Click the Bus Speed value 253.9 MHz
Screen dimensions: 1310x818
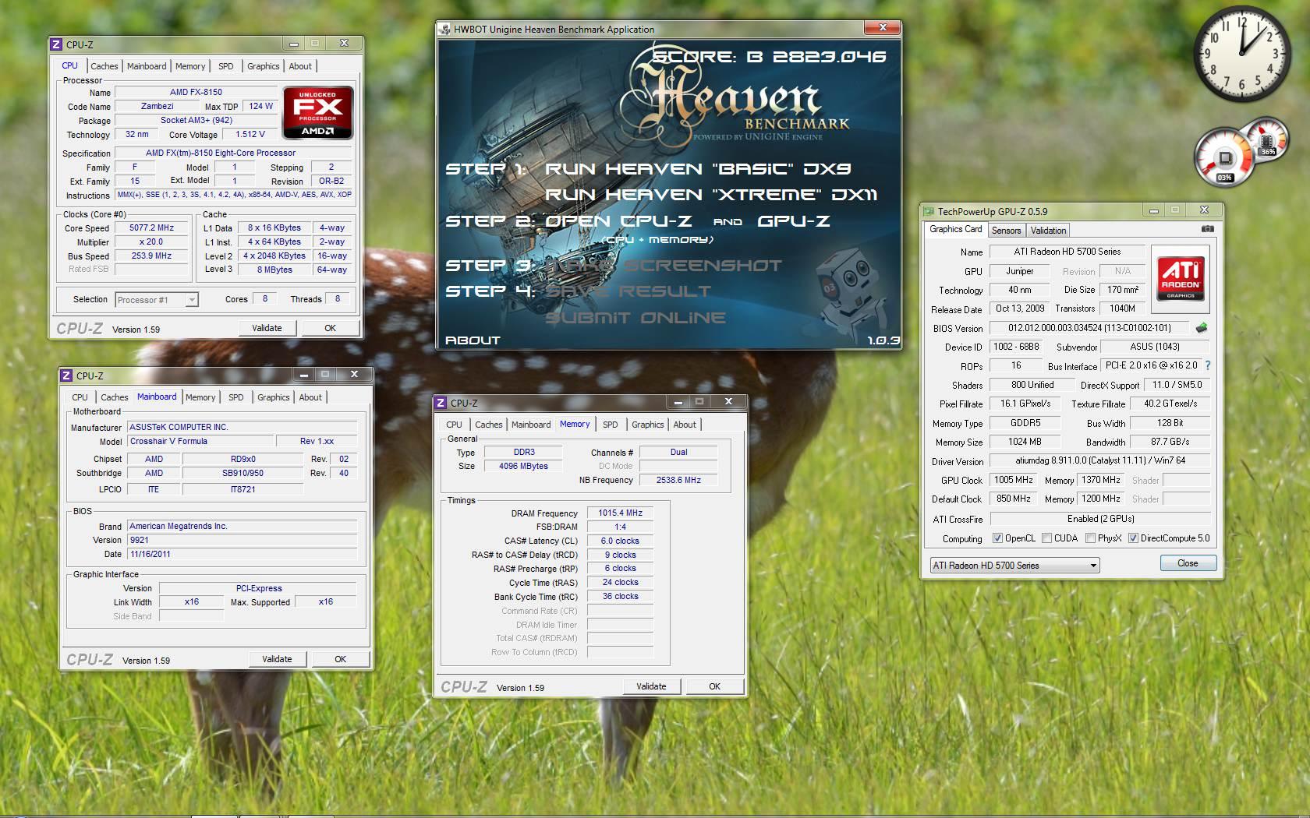(x=152, y=256)
